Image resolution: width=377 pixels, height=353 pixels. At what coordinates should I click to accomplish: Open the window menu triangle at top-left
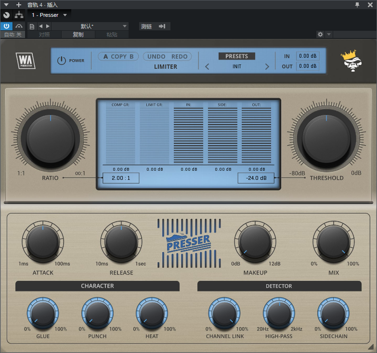tap(6, 4)
